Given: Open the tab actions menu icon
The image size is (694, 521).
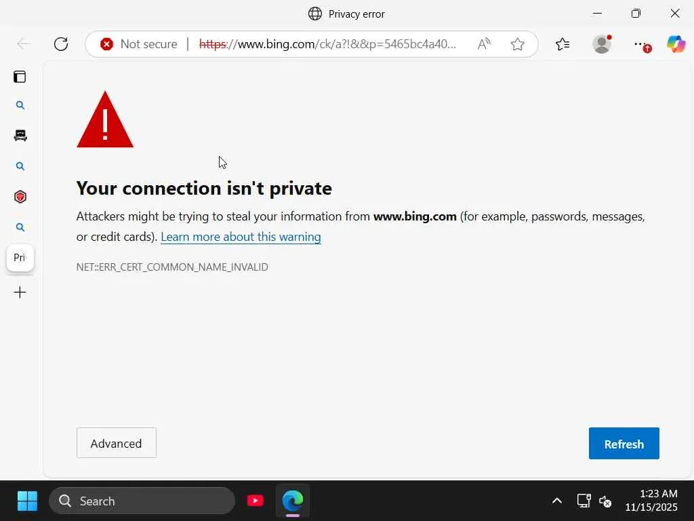Looking at the screenshot, I should click(x=20, y=77).
